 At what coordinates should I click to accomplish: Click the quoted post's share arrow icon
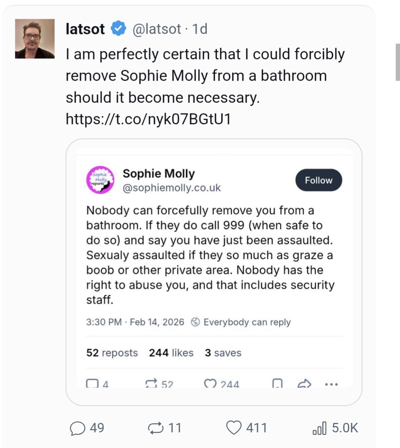coord(304,384)
